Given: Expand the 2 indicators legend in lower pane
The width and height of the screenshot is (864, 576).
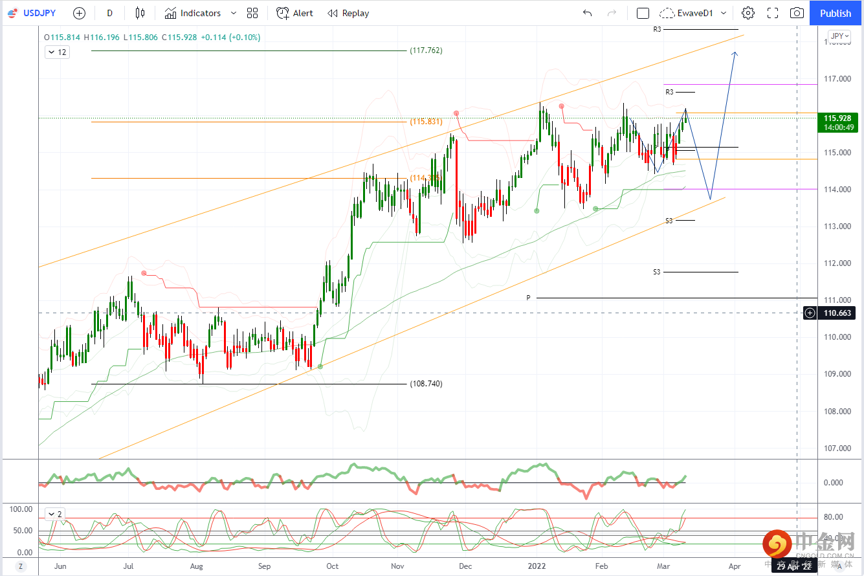Looking at the screenshot, I should pos(55,515).
